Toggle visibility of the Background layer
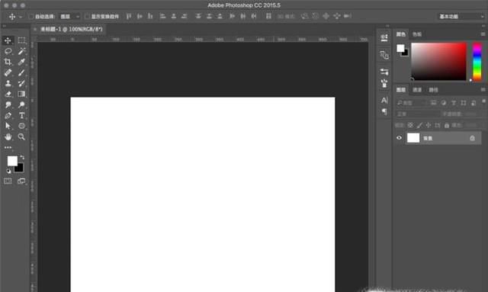The image size is (488, 292). coord(399,138)
